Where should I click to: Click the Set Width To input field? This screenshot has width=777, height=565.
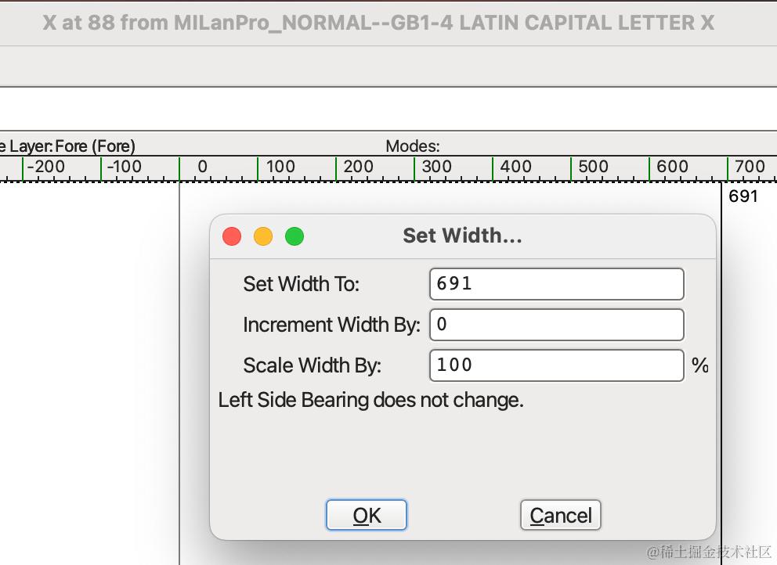coord(556,283)
